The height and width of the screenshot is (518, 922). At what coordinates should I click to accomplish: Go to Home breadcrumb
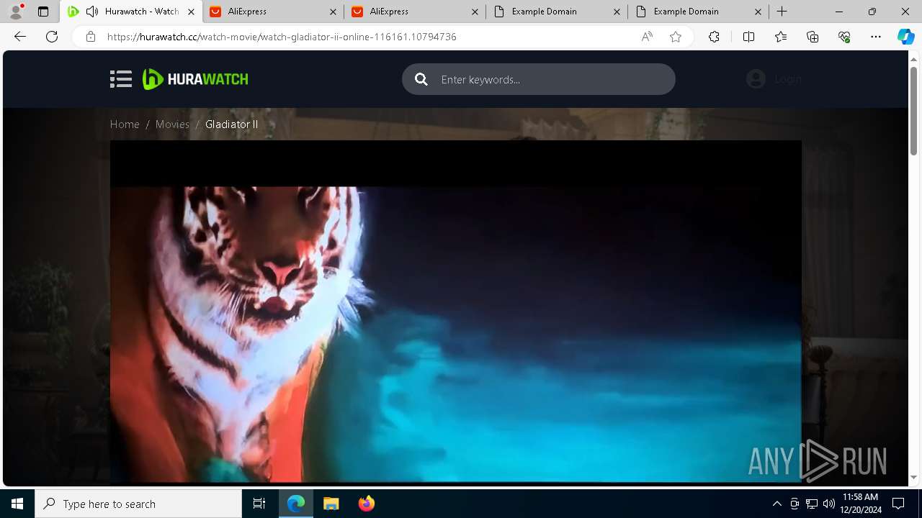pyautogui.click(x=125, y=124)
